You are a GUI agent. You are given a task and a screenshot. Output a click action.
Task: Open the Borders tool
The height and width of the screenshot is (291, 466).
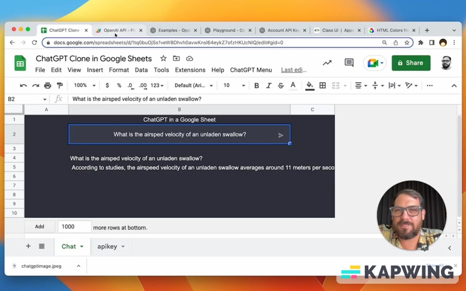point(323,85)
